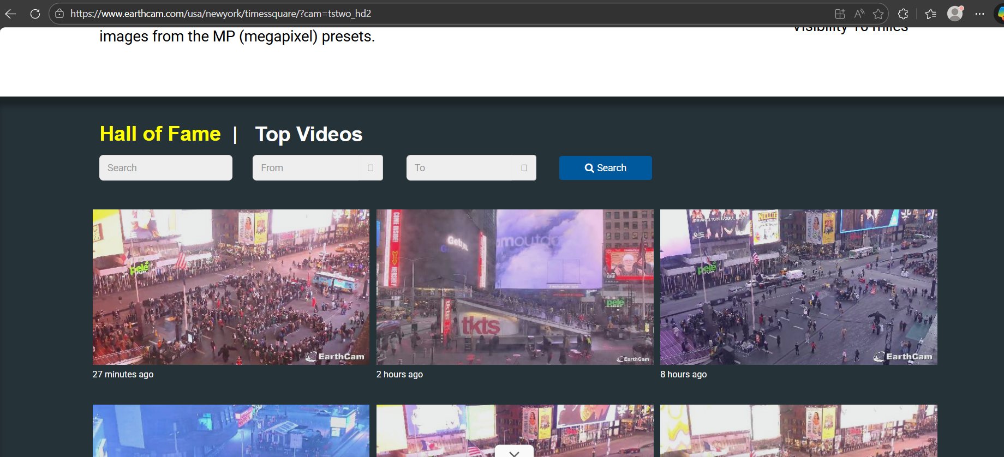Reload the page with the refresh icon
1004x457 pixels.
pyautogui.click(x=35, y=14)
